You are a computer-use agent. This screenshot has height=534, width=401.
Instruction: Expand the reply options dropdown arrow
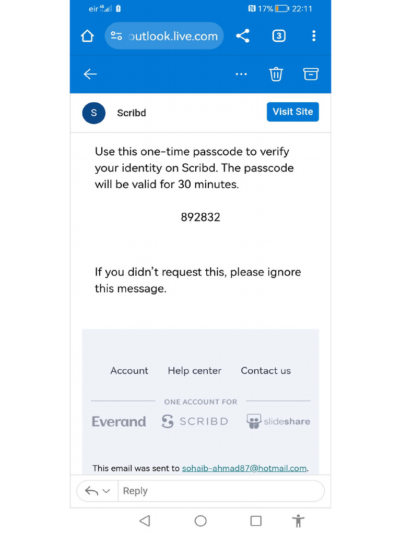click(106, 491)
